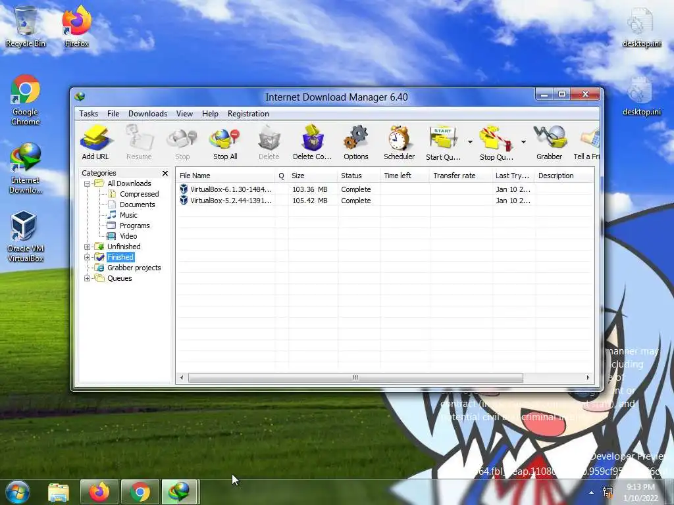Select the VirtualBox-6.1.30 download row
Screen dimensions: 674x505
[385, 189]
